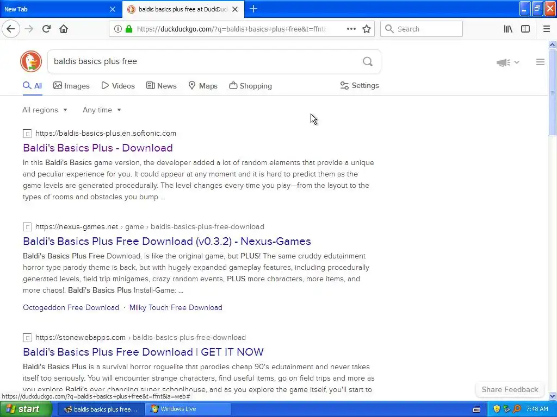Open page actions three-dot menu
This screenshot has width=557, height=417.
point(351,29)
